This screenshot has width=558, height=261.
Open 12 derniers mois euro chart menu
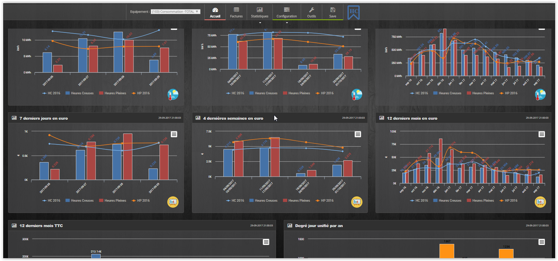(542, 134)
